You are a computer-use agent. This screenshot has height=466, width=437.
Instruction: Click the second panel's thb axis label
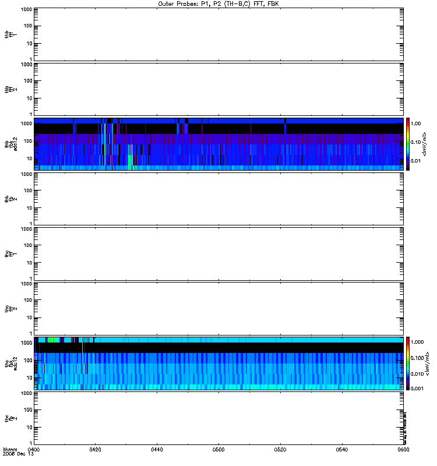[x=11, y=89]
